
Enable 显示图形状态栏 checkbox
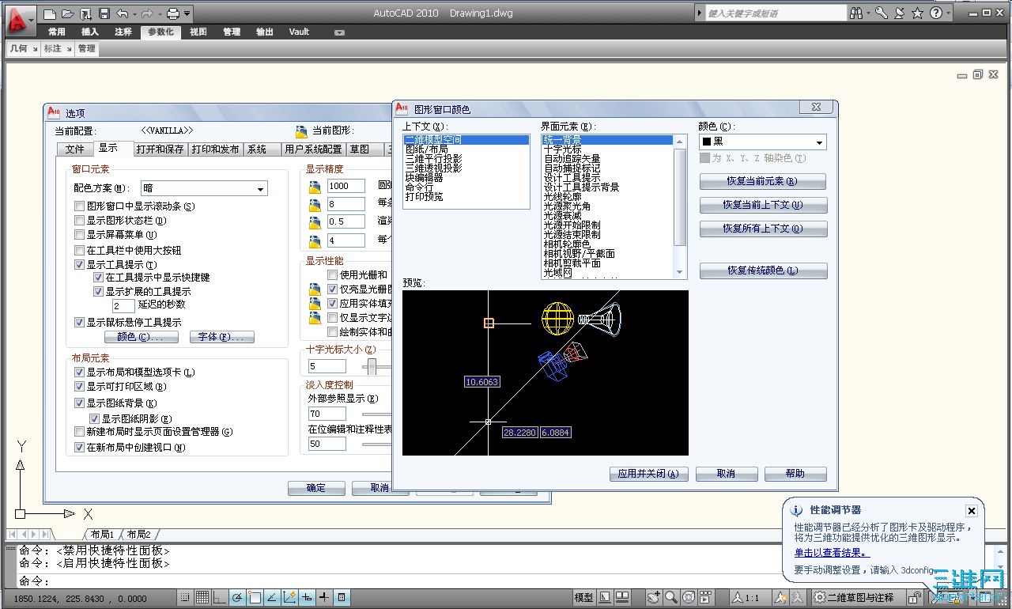[x=79, y=221]
